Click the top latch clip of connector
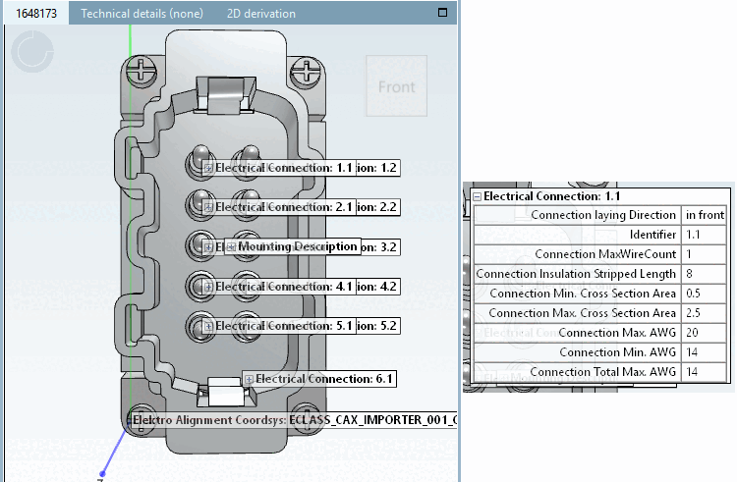The image size is (737, 482). pyautogui.click(x=225, y=92)
